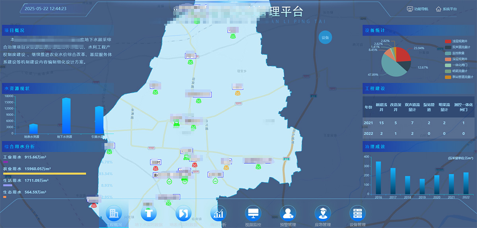Click the 预警管理 user icon
This screenshot has width=477, height=228.
(288, 213)
